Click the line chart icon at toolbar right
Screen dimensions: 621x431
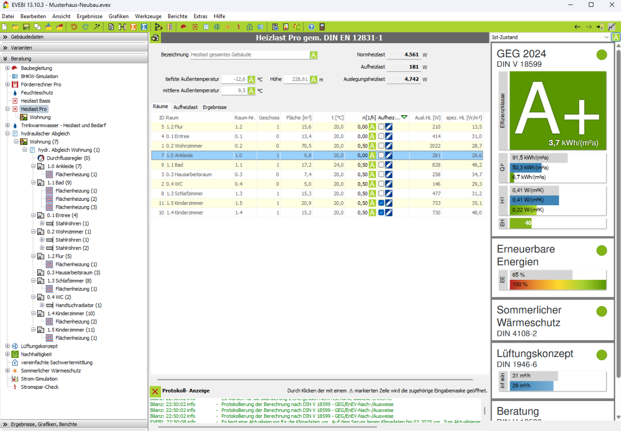[612, 27]
